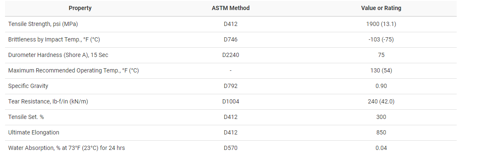The height and width of the screenshot is (160, 486).
Task: Click the D792 method cell
Action: 230,86
